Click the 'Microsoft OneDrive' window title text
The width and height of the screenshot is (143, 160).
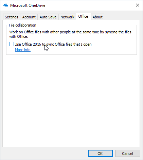(28, 5)
